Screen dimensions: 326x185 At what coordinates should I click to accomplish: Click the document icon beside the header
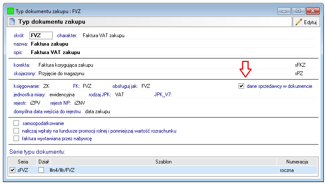[12, 21]
